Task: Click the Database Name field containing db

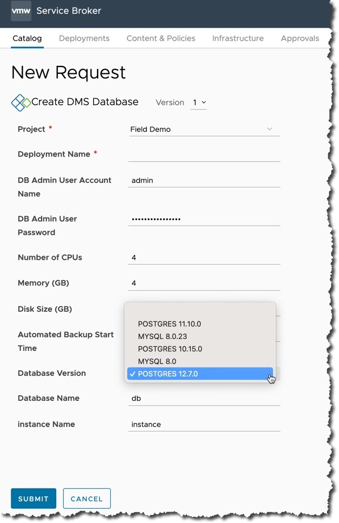Action: pos(204,399)
